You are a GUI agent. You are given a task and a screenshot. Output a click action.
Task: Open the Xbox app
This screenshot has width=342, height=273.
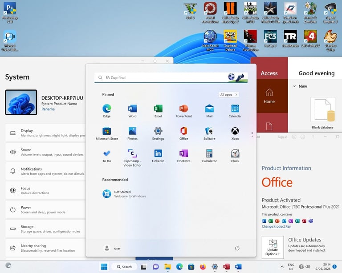[x=235, y=133]
